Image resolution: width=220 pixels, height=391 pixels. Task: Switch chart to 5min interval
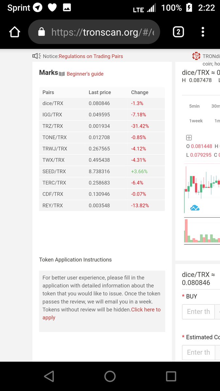point(194,106)
